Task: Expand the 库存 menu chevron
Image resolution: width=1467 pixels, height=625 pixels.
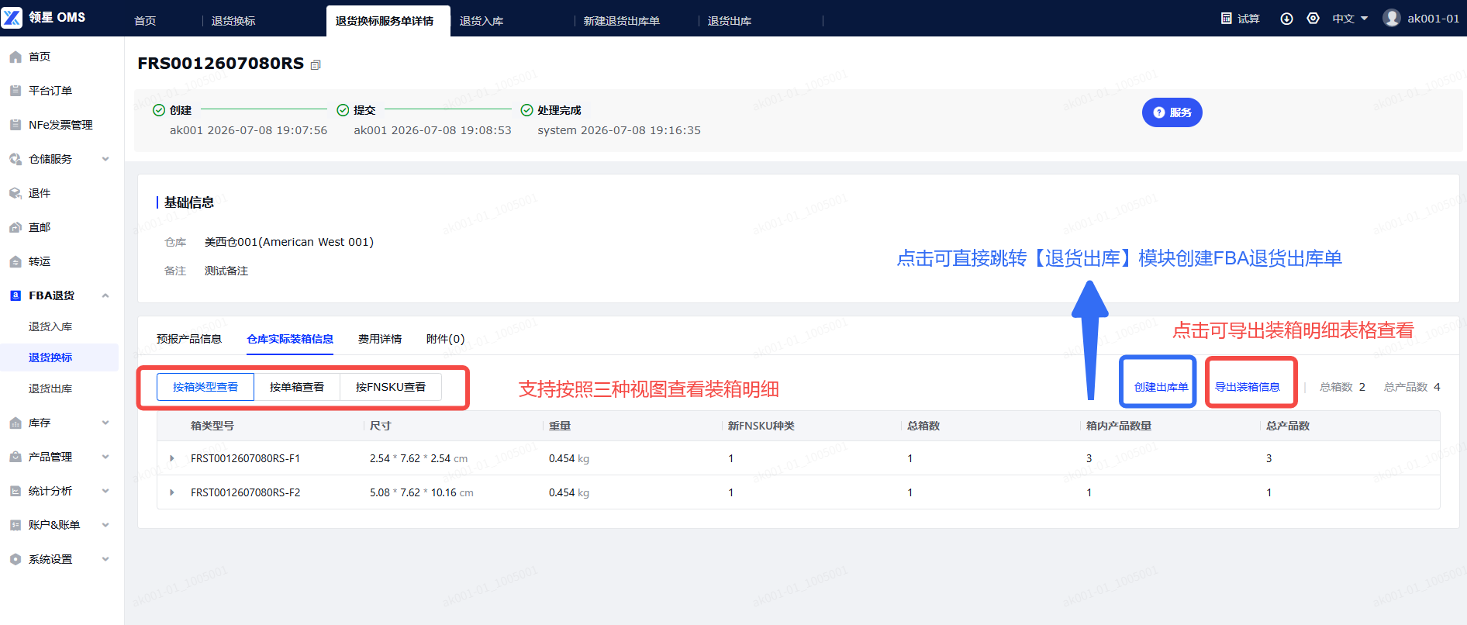Action: click(x=105, y=423)
